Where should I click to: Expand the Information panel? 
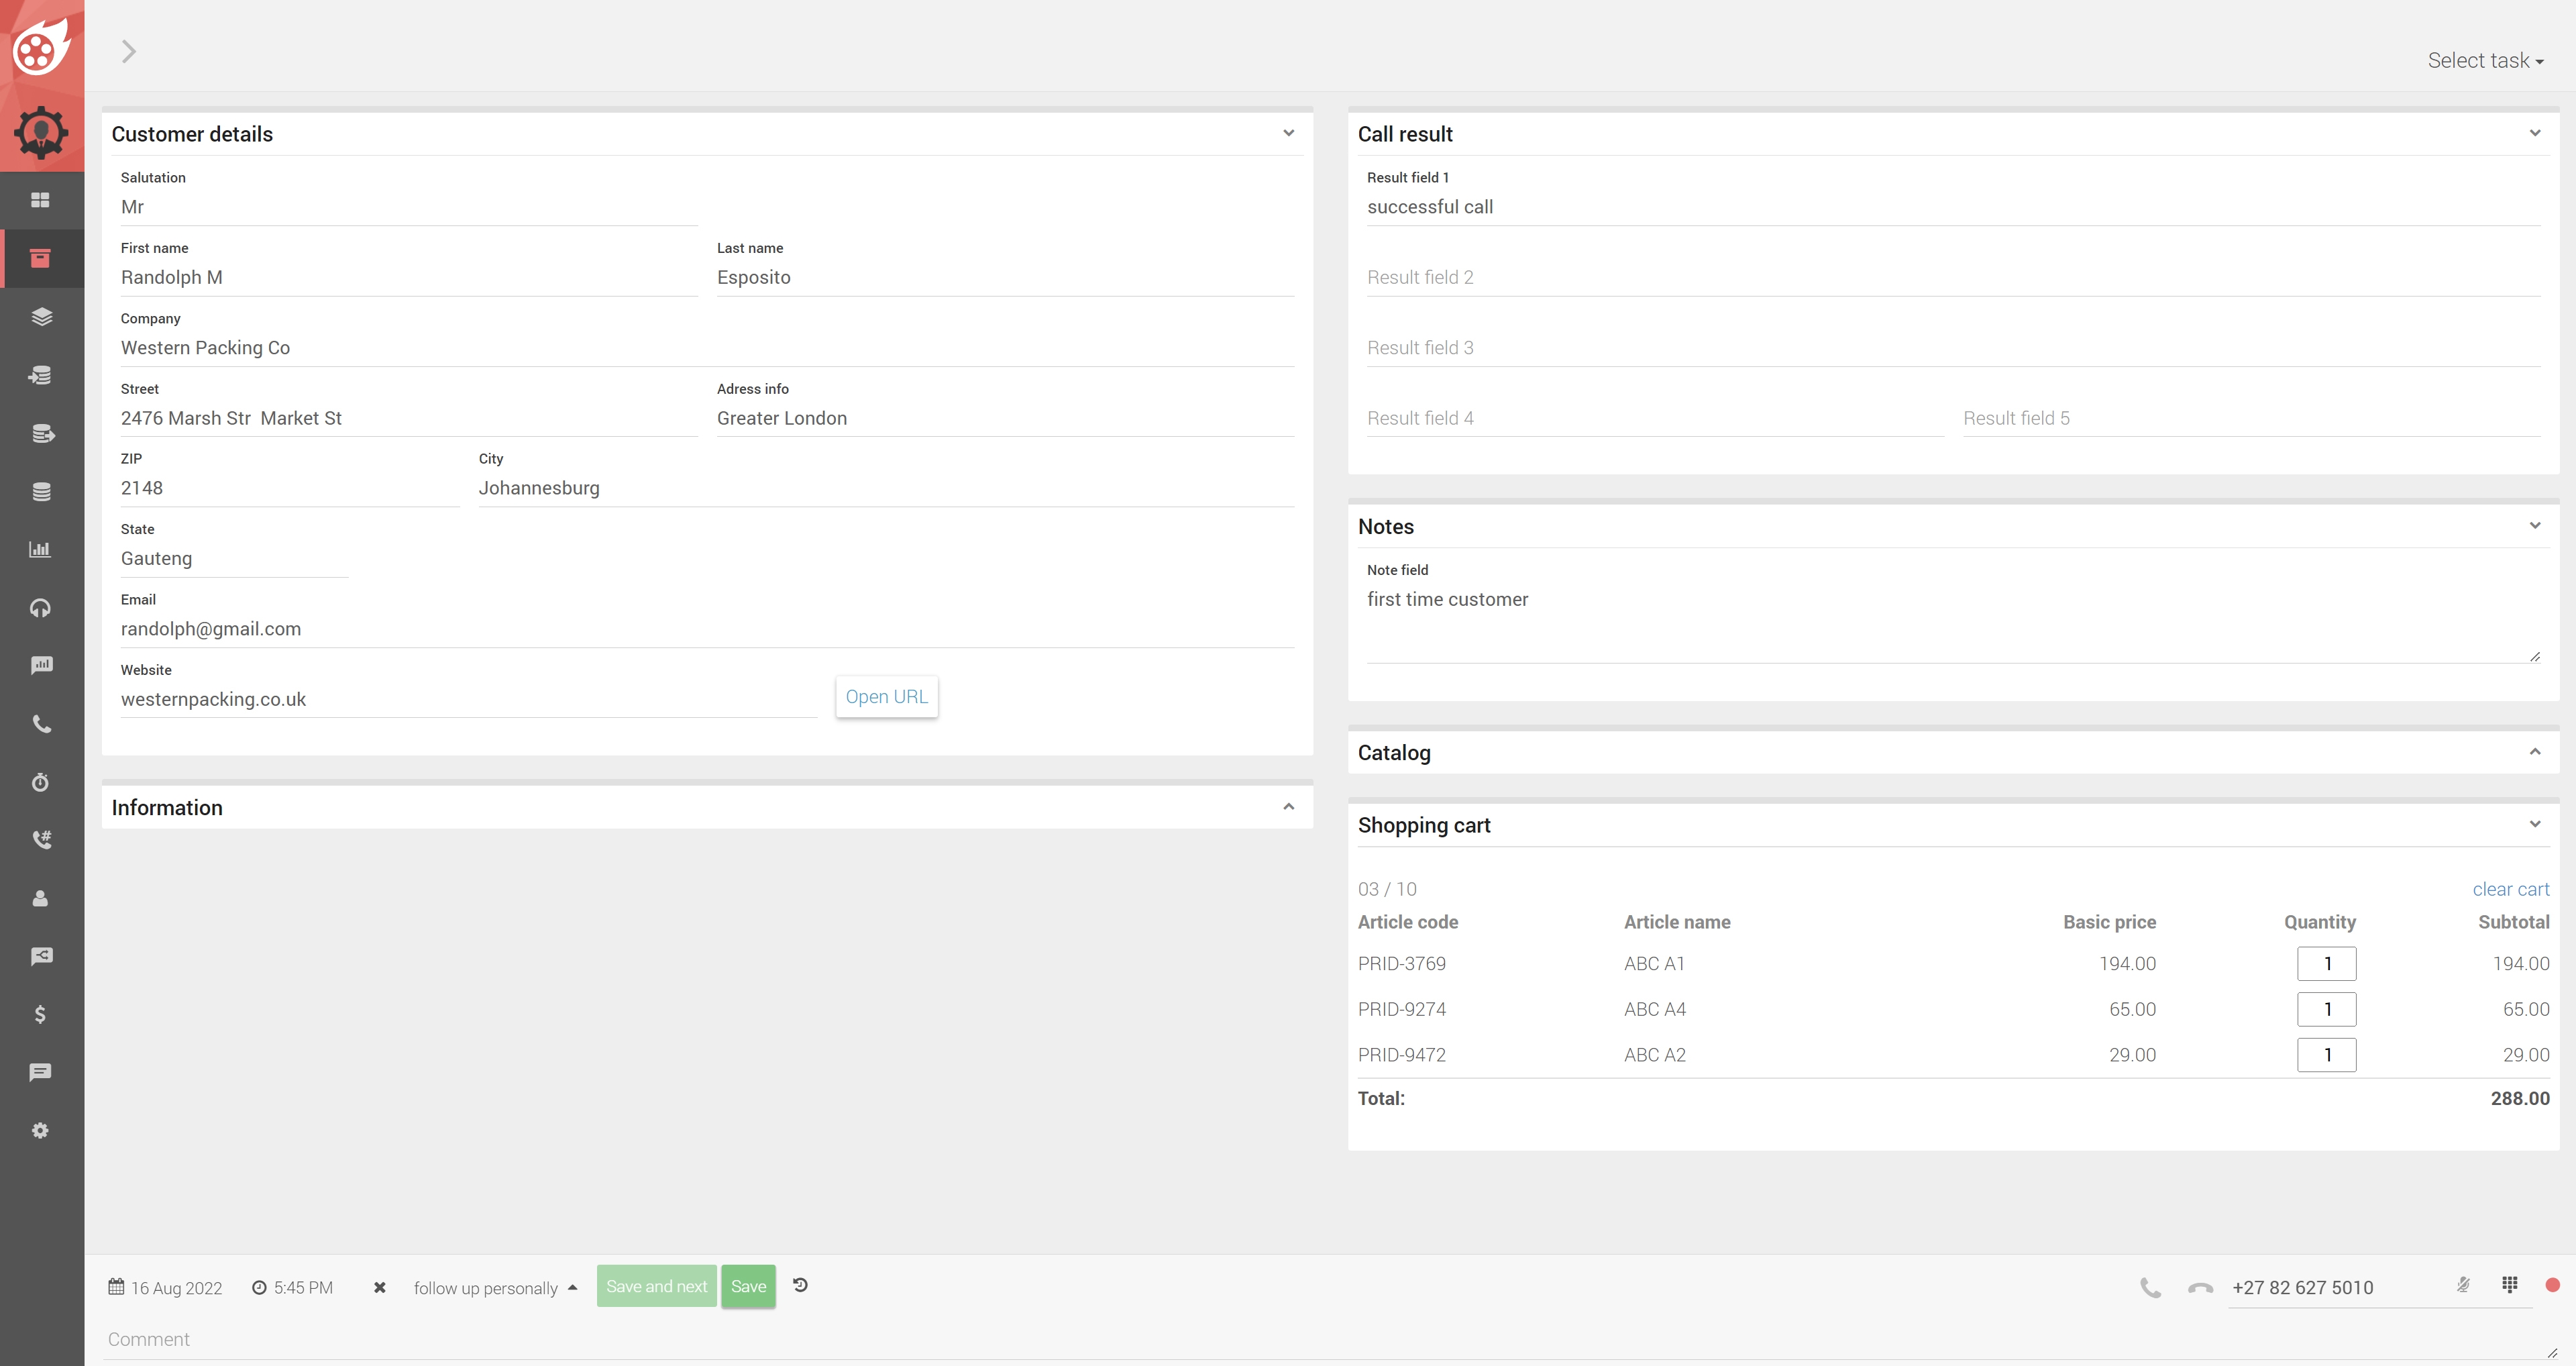[1288, 807]
